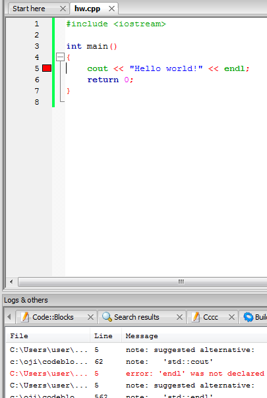267x398 pixels.
Task: Click the blue gear icon on the Build tab
Action: click(248, 317)
